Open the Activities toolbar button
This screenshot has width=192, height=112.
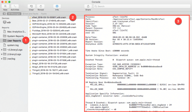click(15, 6)
